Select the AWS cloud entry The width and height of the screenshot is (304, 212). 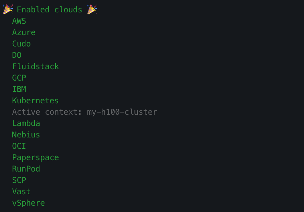[x=19, y=21]
